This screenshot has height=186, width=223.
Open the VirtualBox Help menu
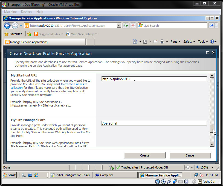[x=40, y=12]
